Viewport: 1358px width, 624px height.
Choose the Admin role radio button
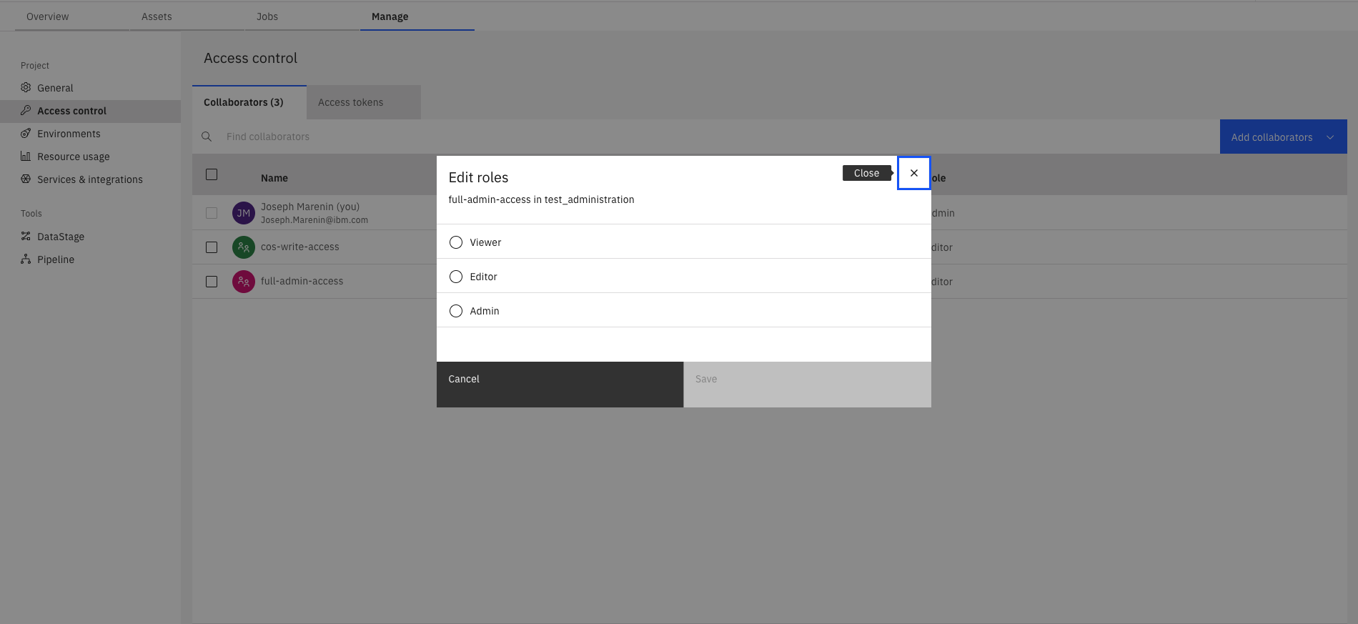point(456,311)
